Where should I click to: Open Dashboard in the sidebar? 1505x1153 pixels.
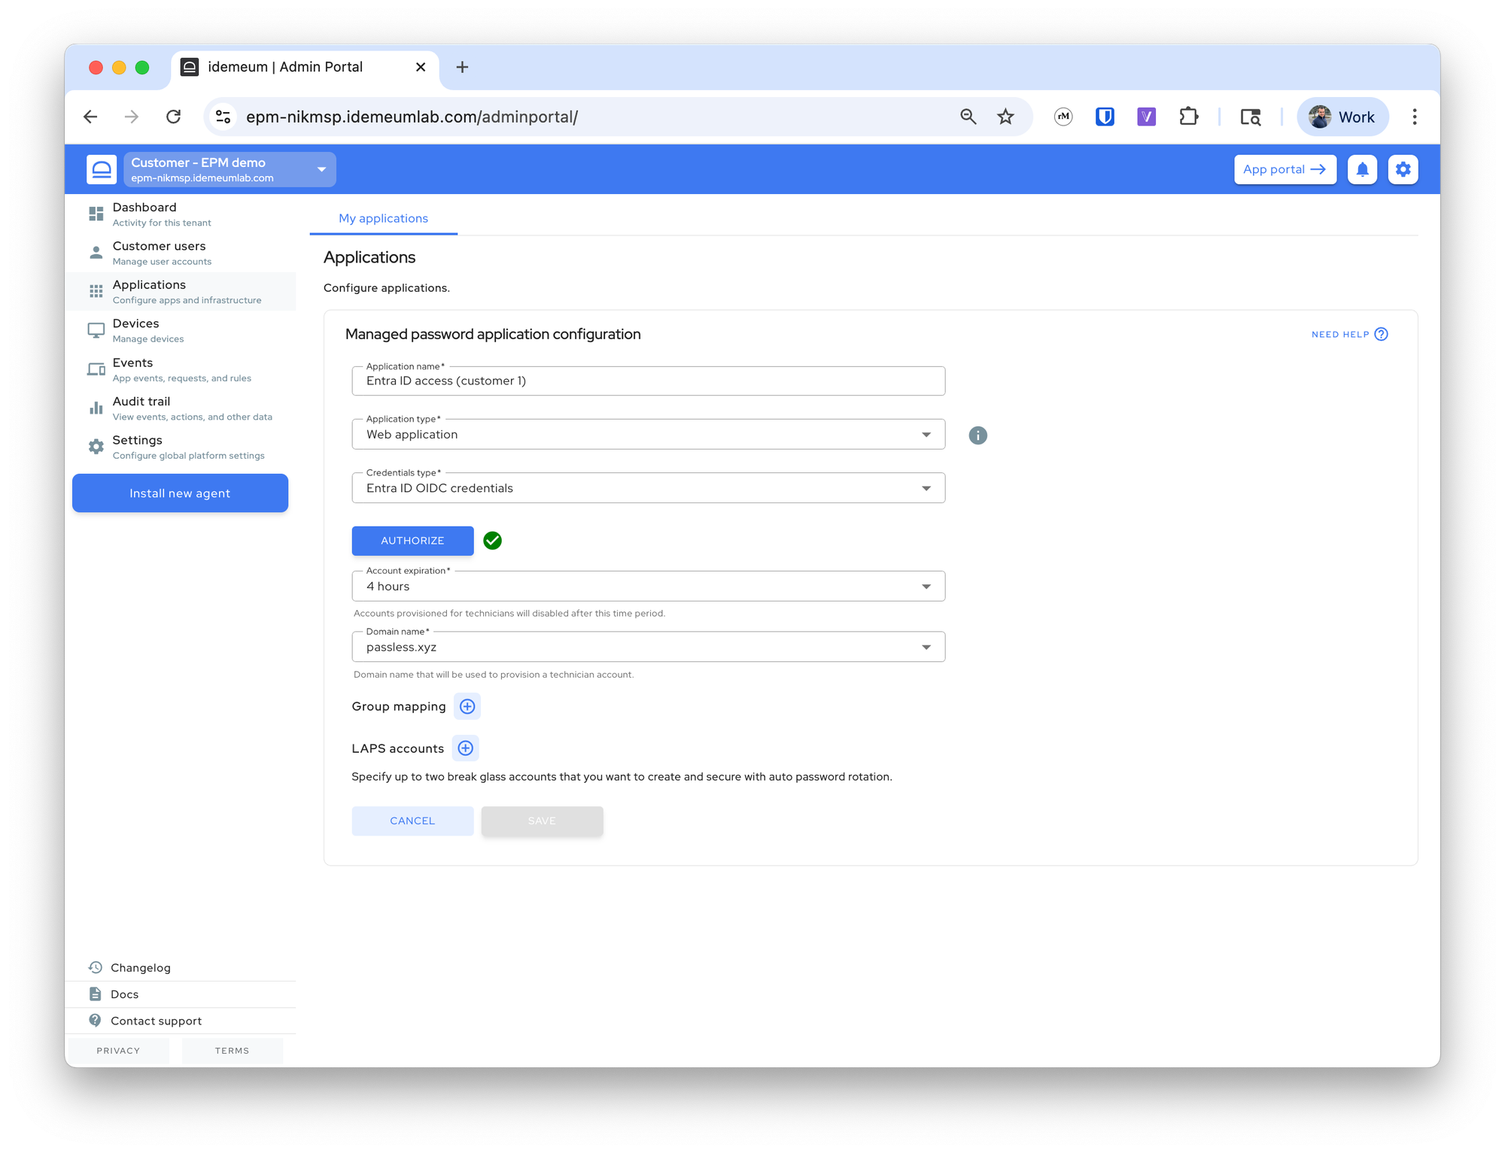(x=181, y=214)
